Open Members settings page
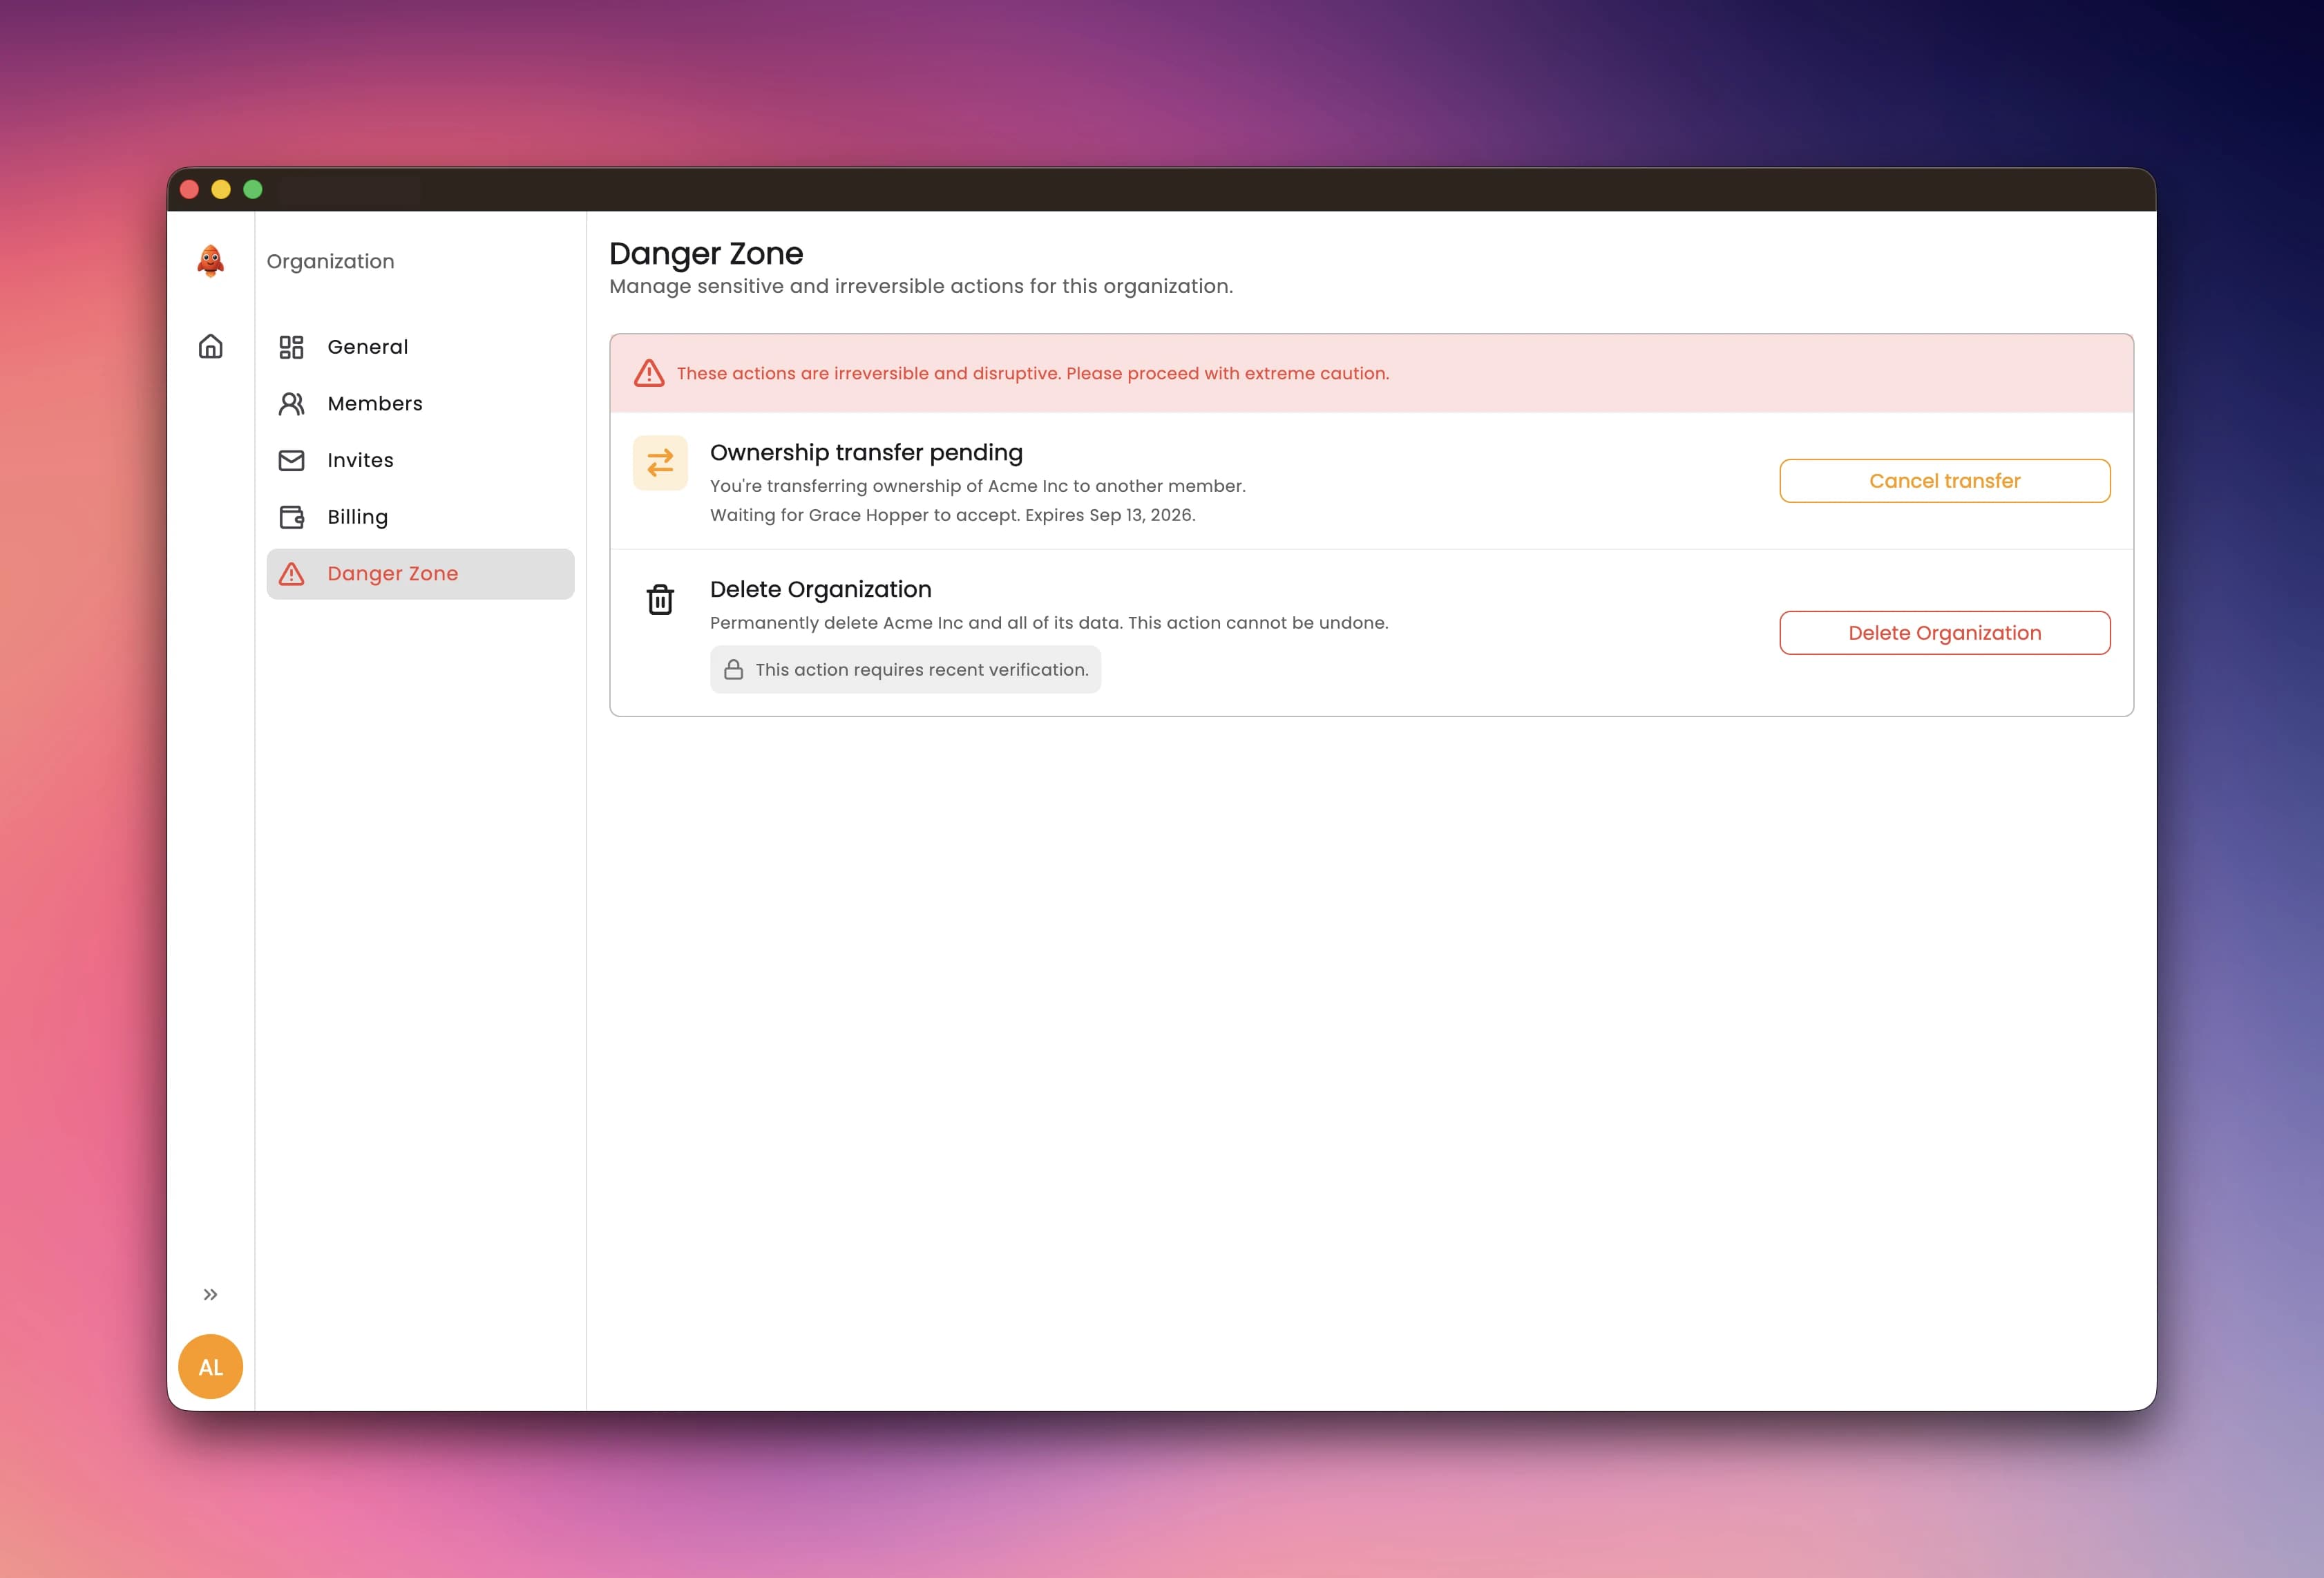 coord(420,404)
